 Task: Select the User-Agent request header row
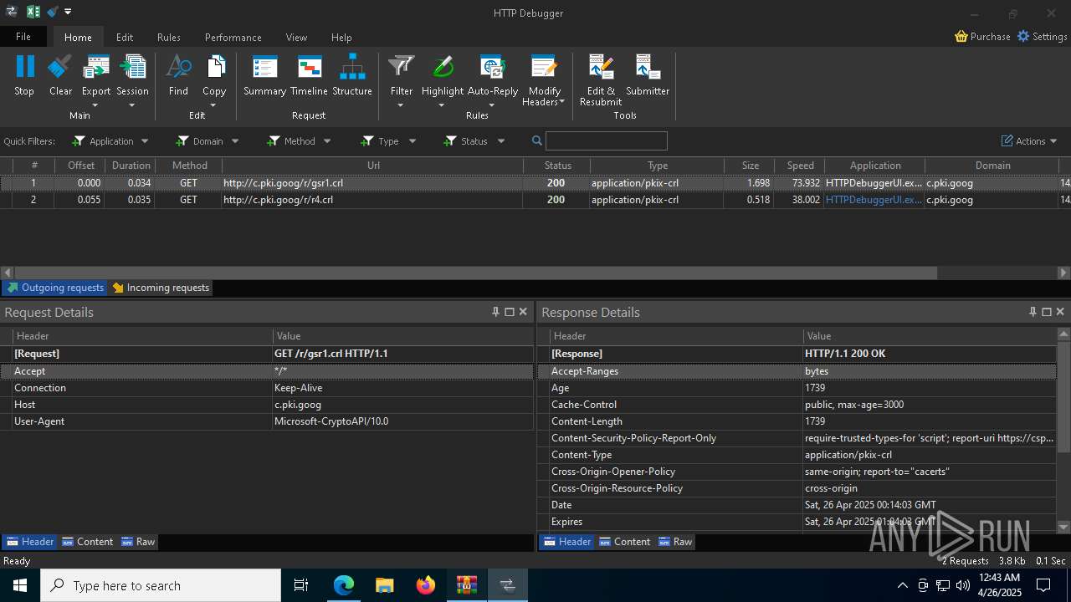267,421
